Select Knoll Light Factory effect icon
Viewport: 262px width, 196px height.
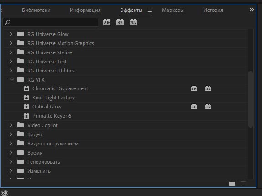(26, 98)
